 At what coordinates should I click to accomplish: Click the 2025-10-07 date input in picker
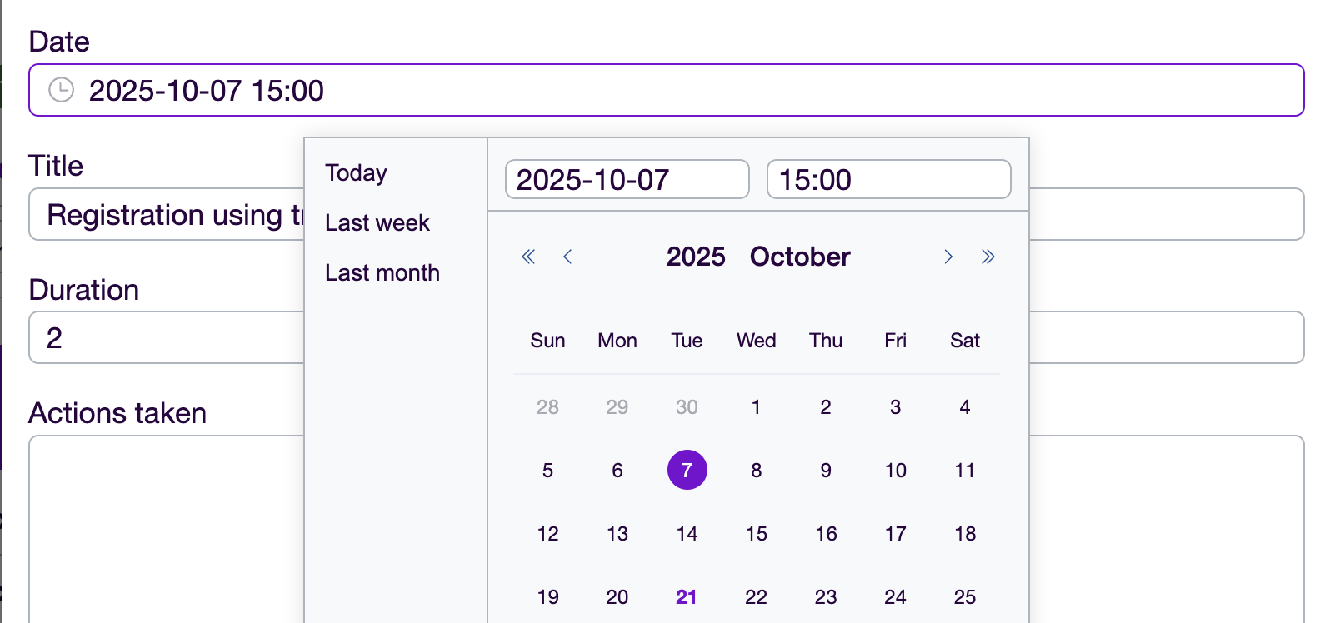coord(627,180)
